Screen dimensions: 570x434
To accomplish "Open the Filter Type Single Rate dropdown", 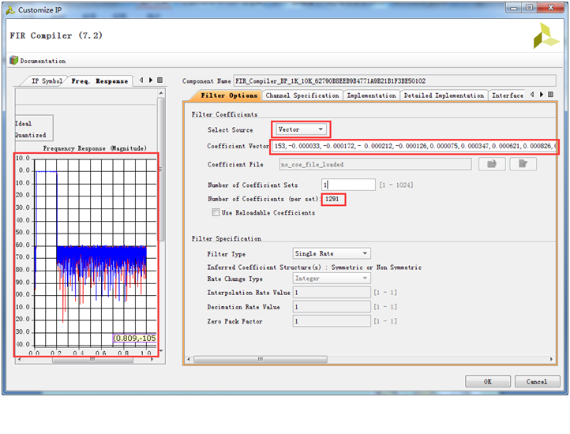I will tap(332, 253).
